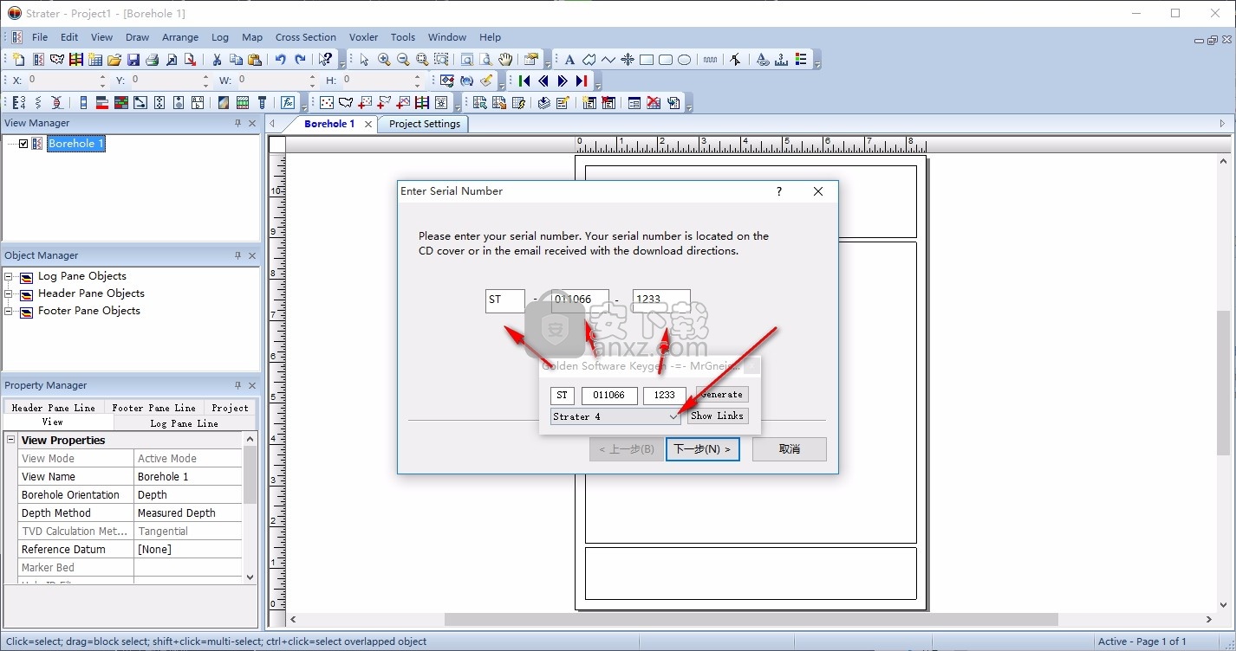Viewport: 1236px width, 651px height.
Task: Select the Ellipse drawing tool
Action: tap(685, 60)
